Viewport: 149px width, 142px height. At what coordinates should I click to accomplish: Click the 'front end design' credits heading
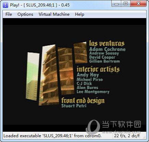83,101
